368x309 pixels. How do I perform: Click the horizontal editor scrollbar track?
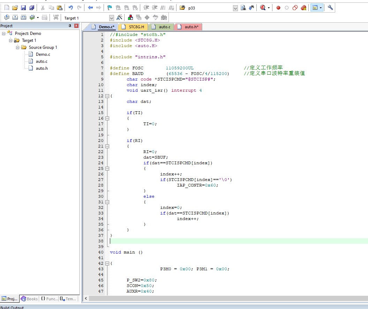[x=228, y=299]
